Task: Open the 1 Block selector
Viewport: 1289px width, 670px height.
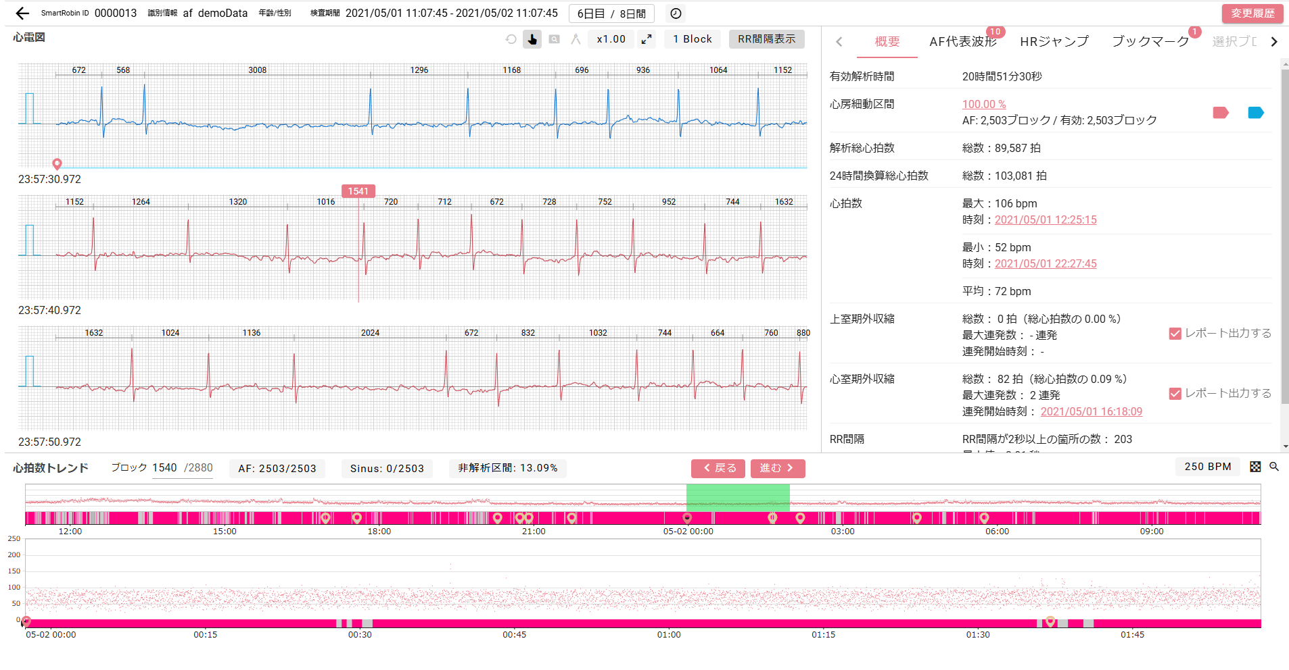Action: 692,39
